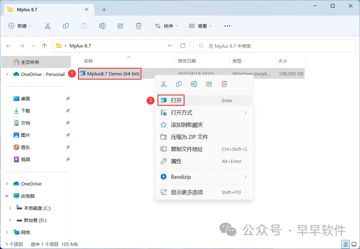Switch to details view icon in status bar
Image resolution: width=360 pixels, height=249 pixels.
pyautogui.click(x=346, y=244)
